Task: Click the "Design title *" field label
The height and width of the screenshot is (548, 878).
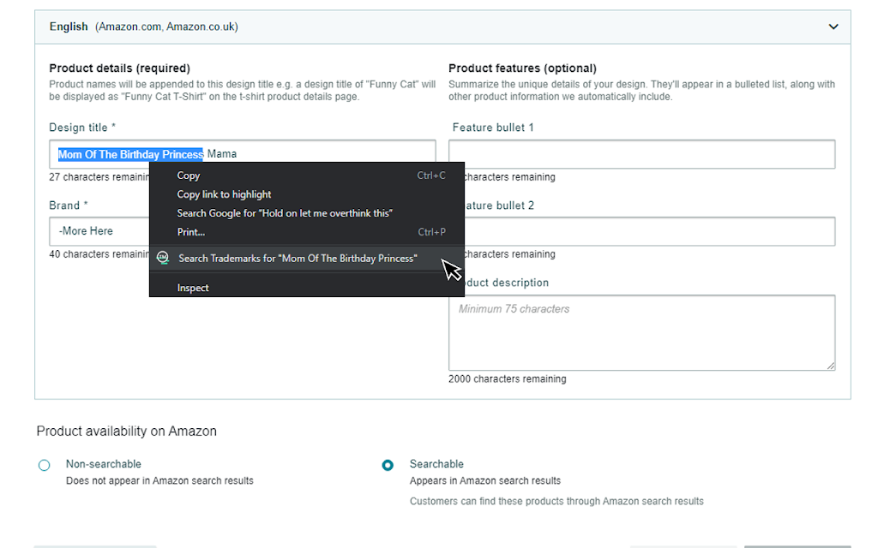Action: tap(82, 128)
